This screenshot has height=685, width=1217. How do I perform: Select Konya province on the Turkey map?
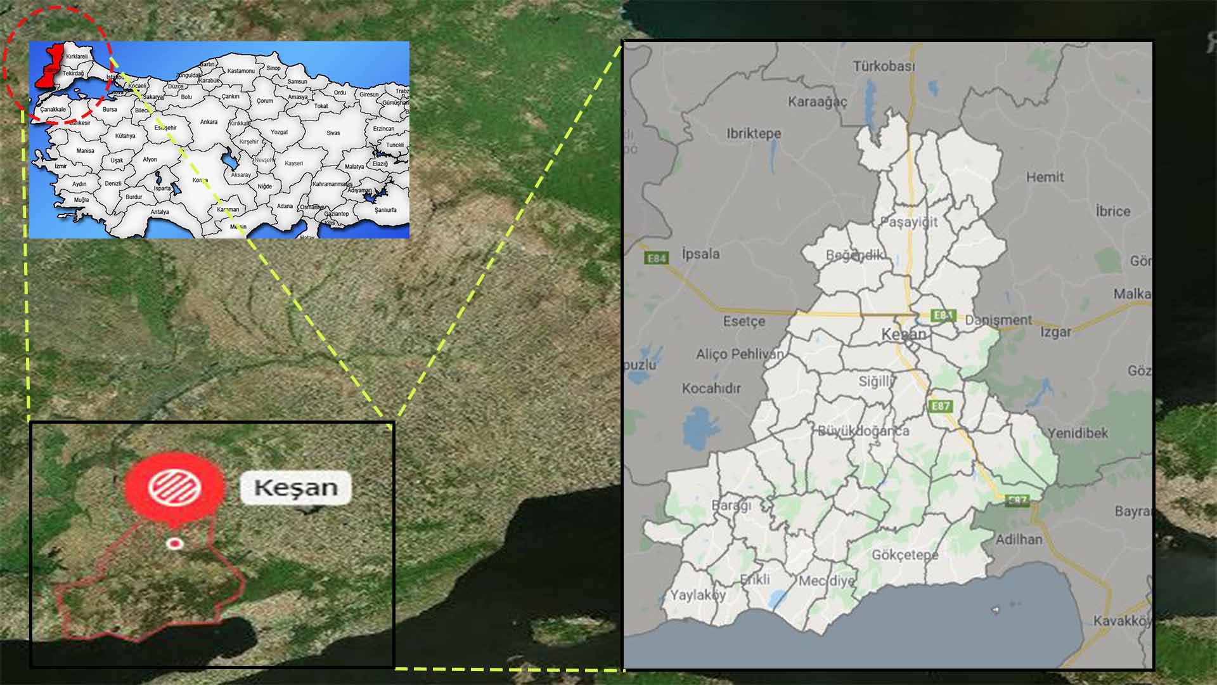[x=200, y=180]
